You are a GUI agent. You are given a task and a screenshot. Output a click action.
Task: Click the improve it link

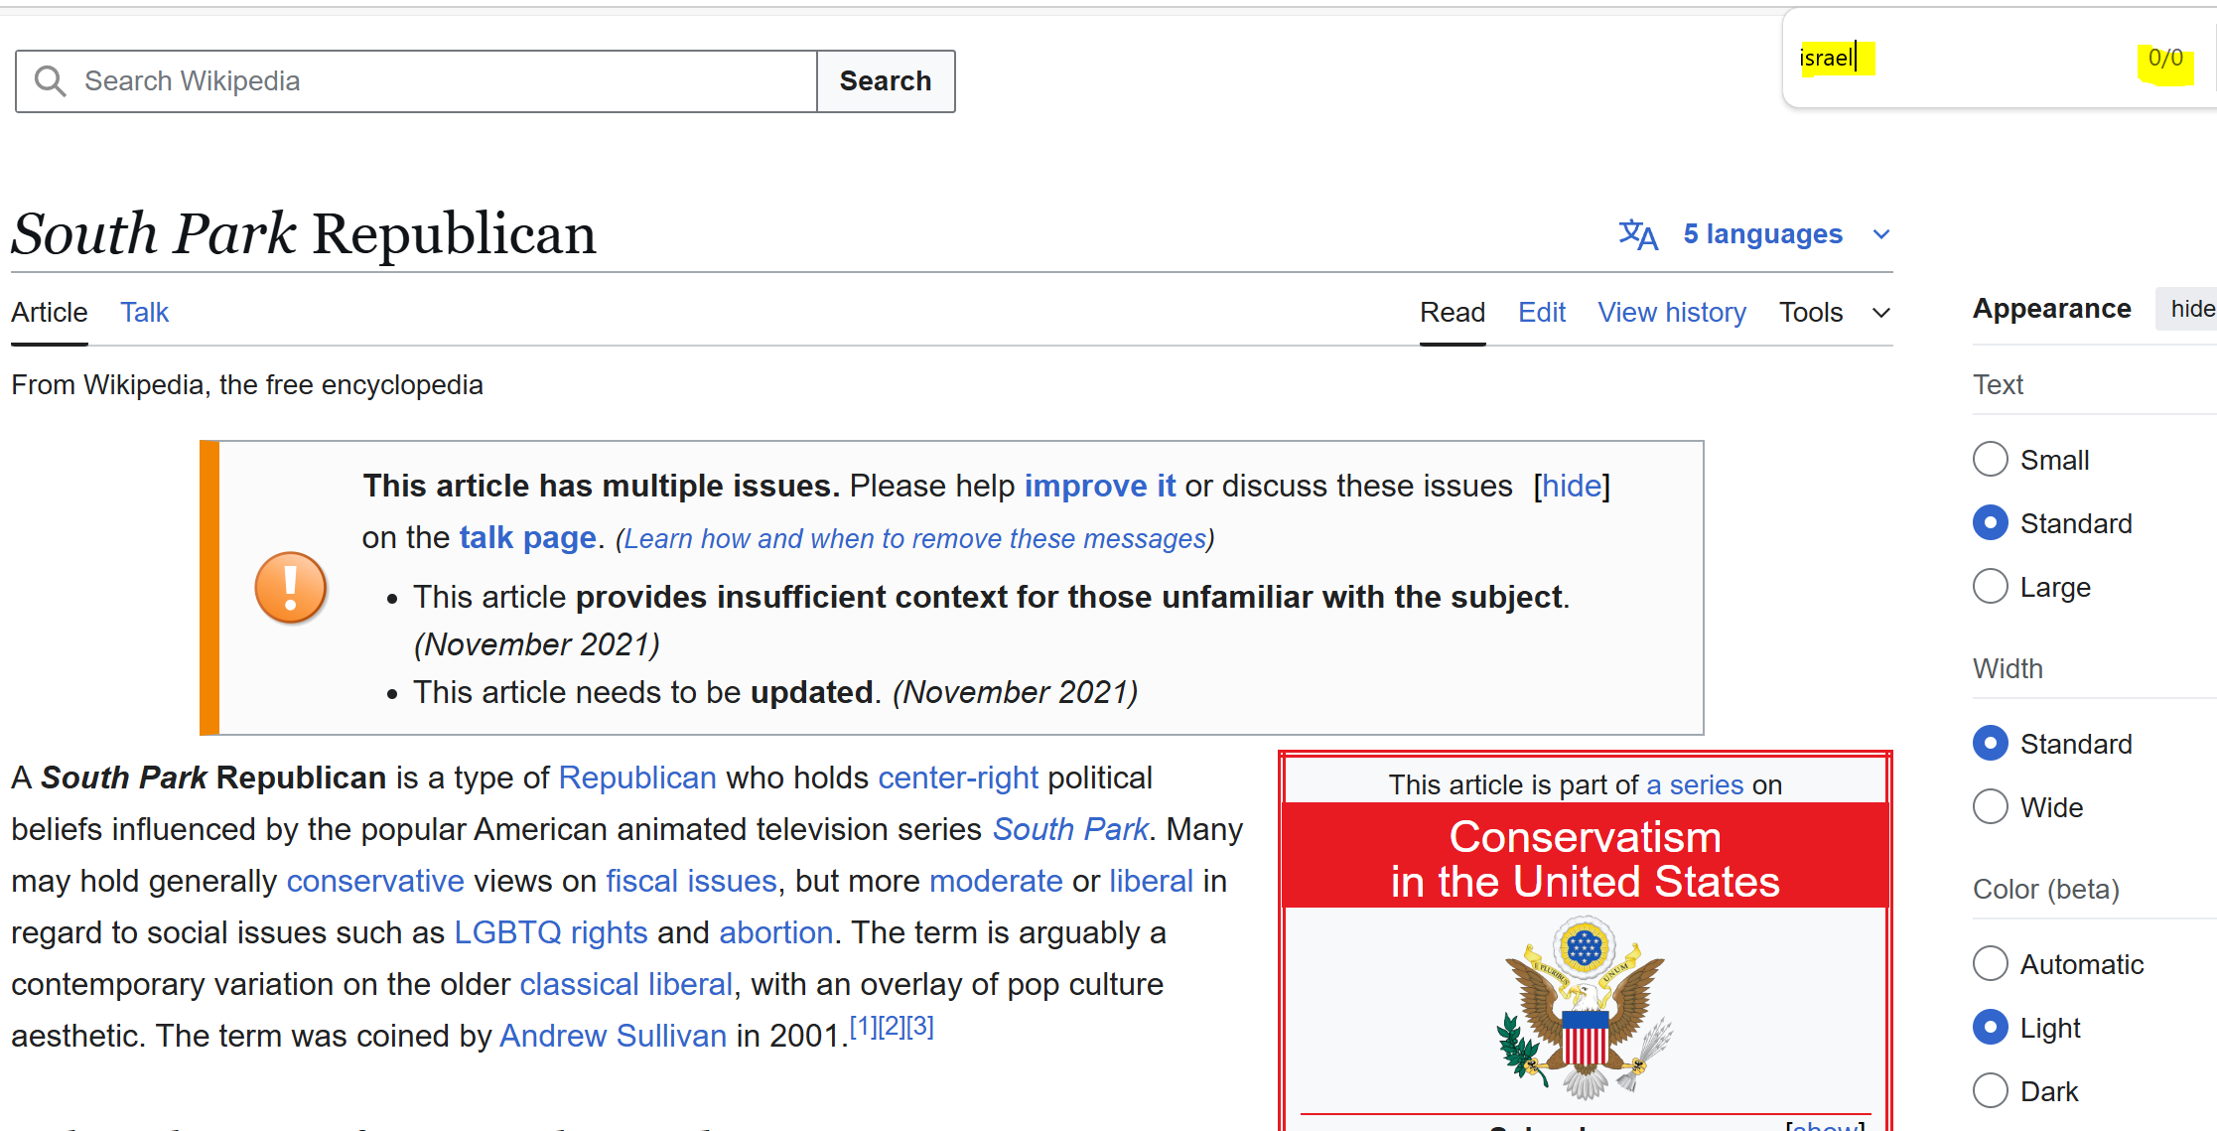coord(1100,486)
